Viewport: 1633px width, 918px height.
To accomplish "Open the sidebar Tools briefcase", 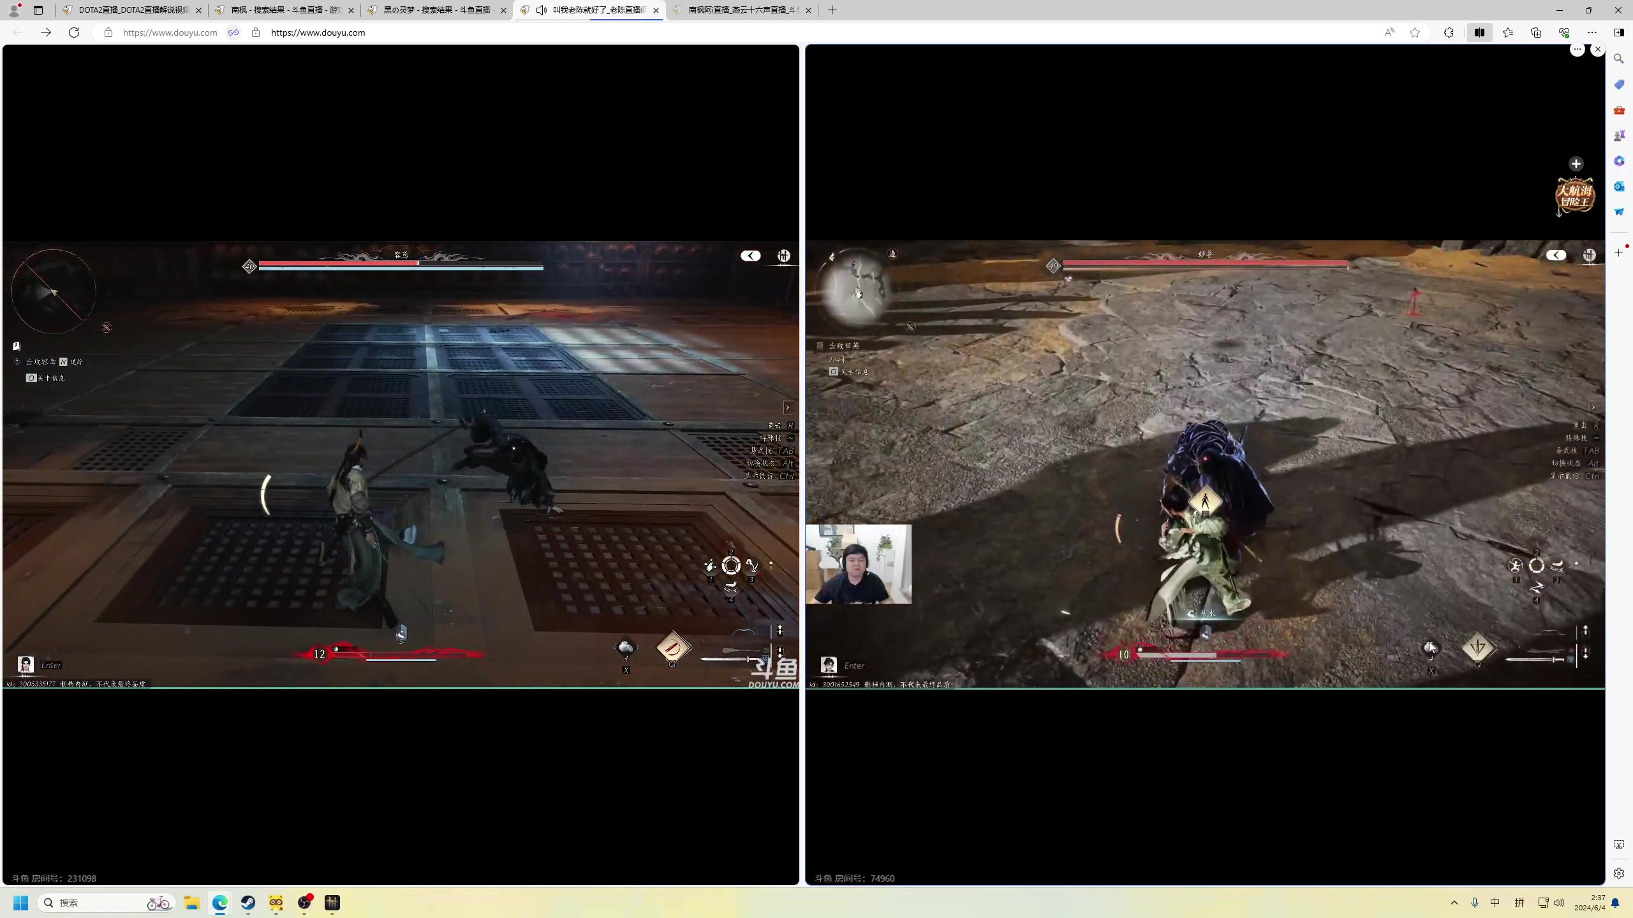I will [x=1619, y=110].
